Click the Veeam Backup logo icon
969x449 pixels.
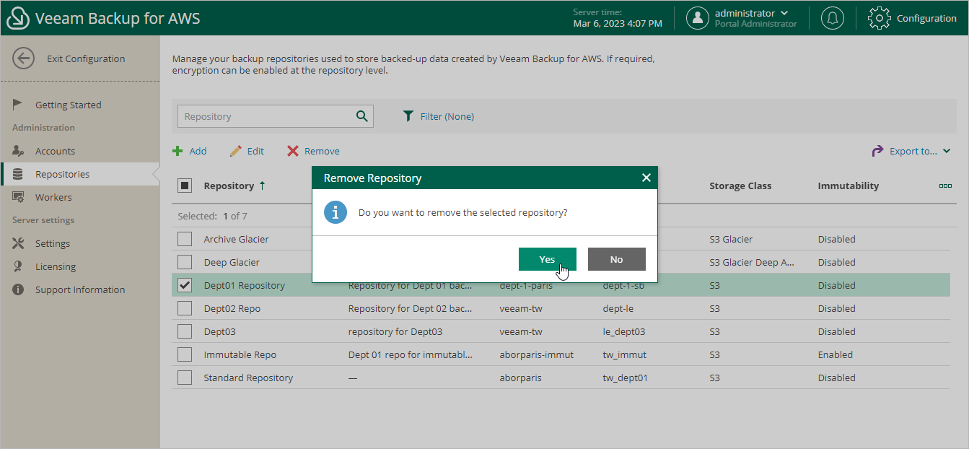[x=17, y=17]
